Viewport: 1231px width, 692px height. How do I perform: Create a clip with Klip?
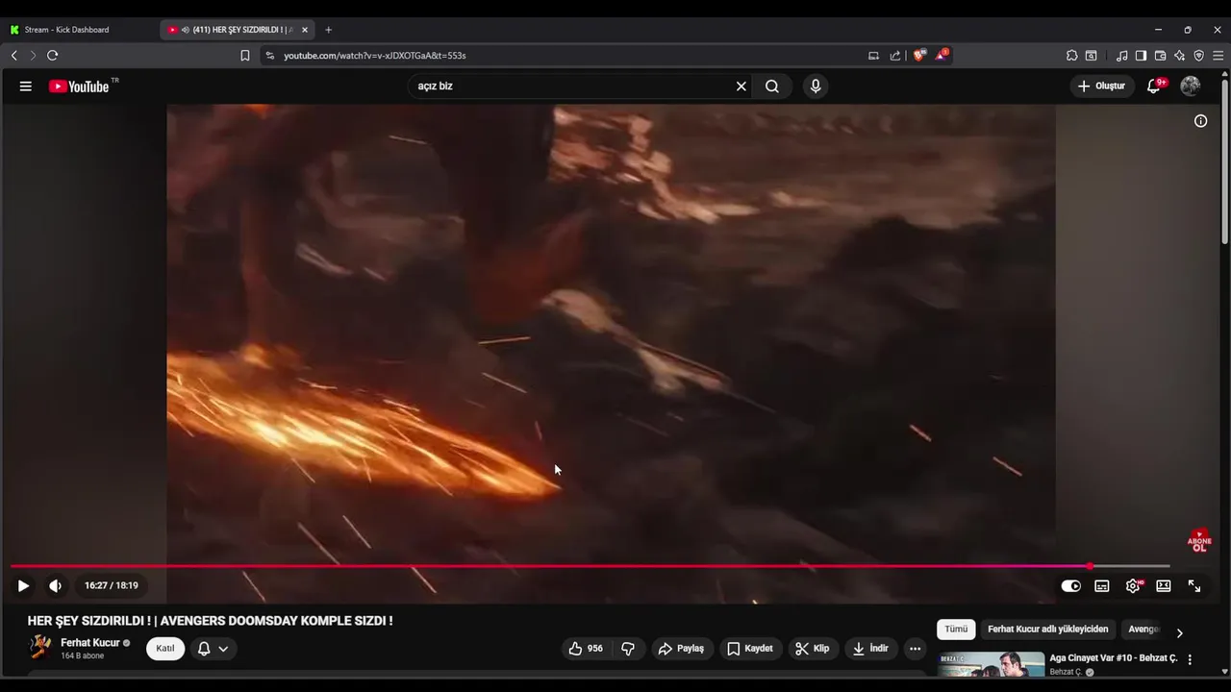pos(812,649)
